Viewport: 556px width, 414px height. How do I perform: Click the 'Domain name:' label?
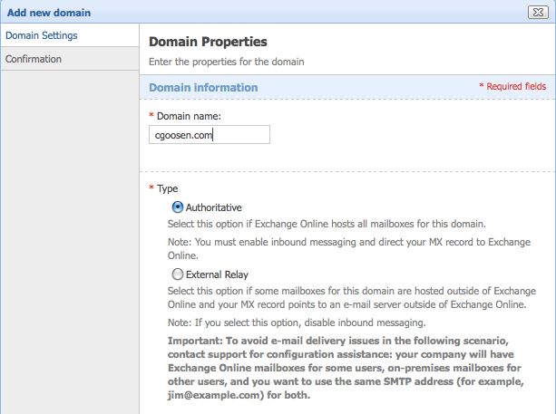coord(189,116)
